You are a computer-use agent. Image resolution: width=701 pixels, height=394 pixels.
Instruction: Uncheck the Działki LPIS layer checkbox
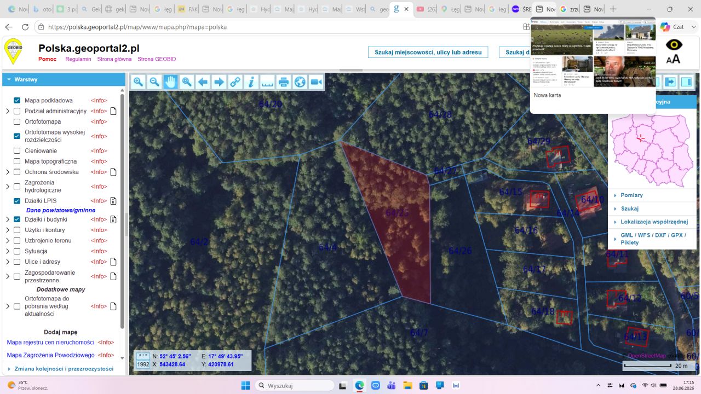point(17,201)
